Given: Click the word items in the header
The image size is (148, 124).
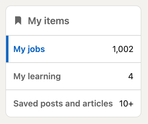Looking at the screenshot, I should (x=57, y=21).
